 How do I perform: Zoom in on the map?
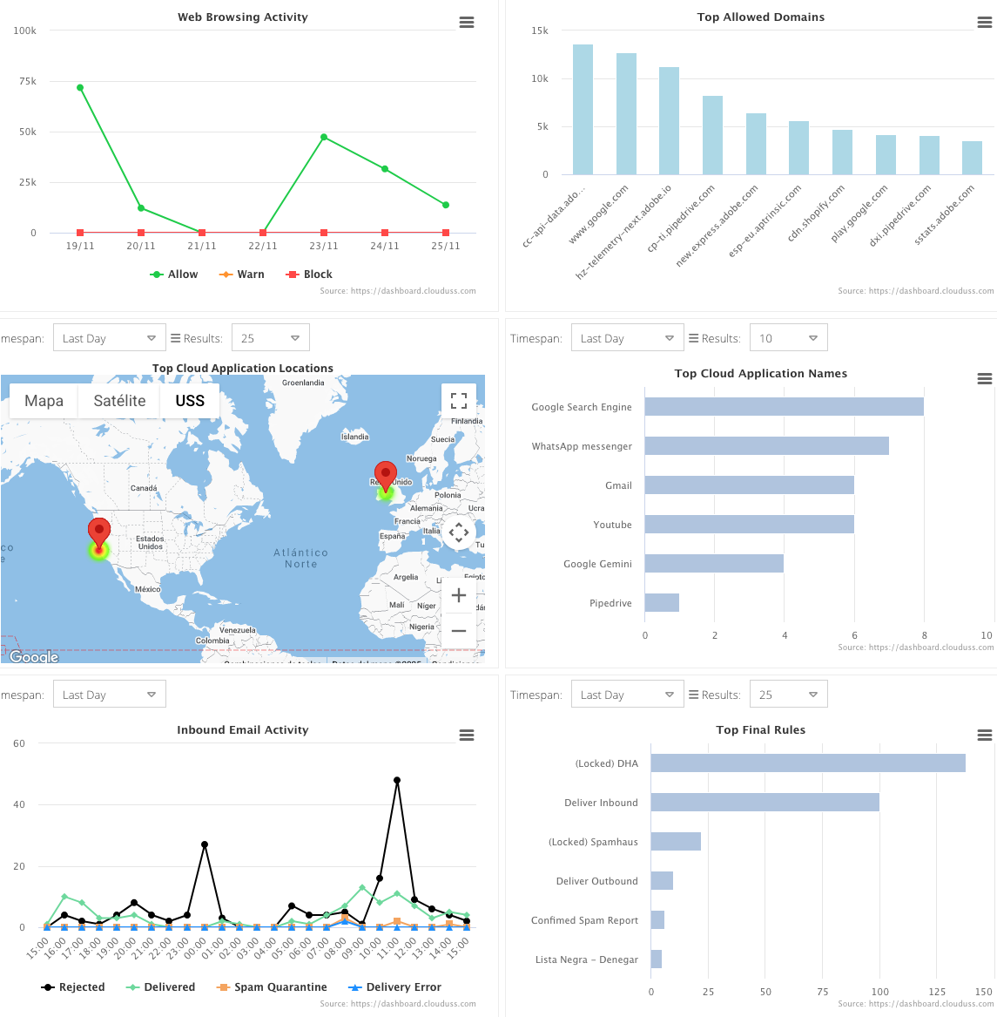tap(459, 595)
